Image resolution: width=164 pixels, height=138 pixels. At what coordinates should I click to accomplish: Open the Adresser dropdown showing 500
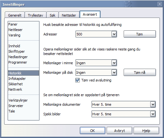[96, 34]
